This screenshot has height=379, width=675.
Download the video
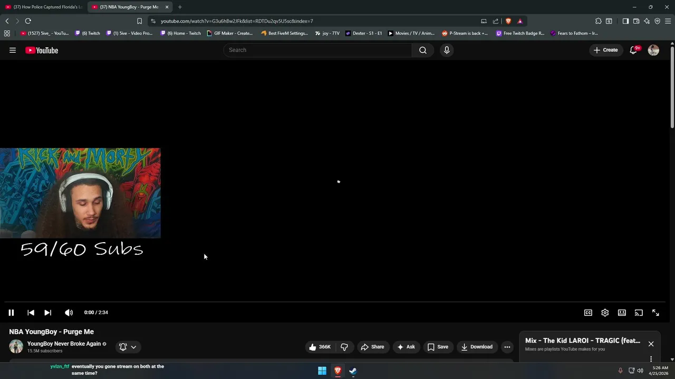(x=477, y=347)
